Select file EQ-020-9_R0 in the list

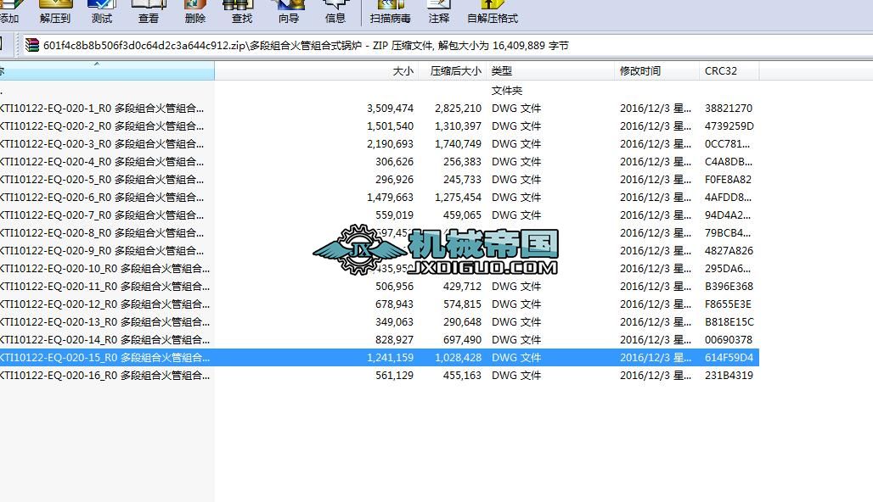tap(379, 250)
